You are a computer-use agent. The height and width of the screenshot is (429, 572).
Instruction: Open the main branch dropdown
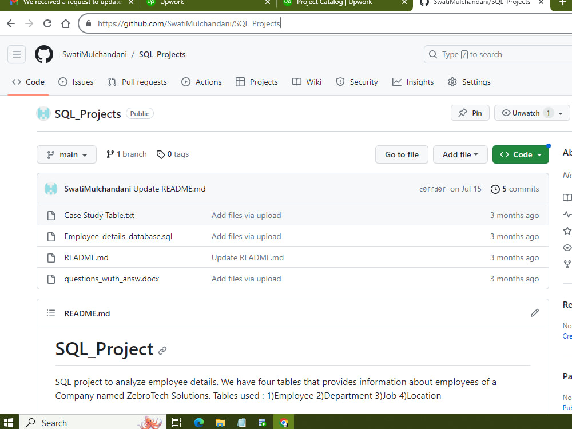point(66,154)
